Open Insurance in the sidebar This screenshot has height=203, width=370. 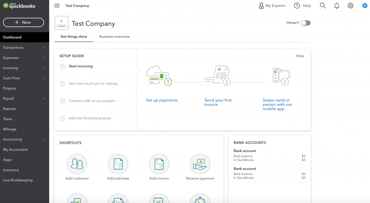[x=25, y=170]
